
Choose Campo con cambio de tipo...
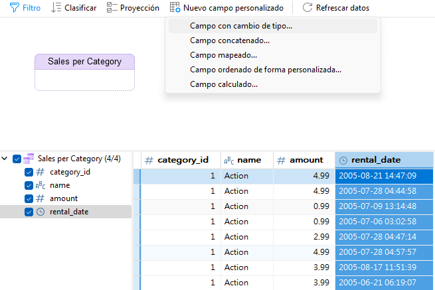273,26
